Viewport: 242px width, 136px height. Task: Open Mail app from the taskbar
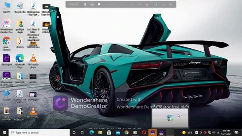click(118, 133)
